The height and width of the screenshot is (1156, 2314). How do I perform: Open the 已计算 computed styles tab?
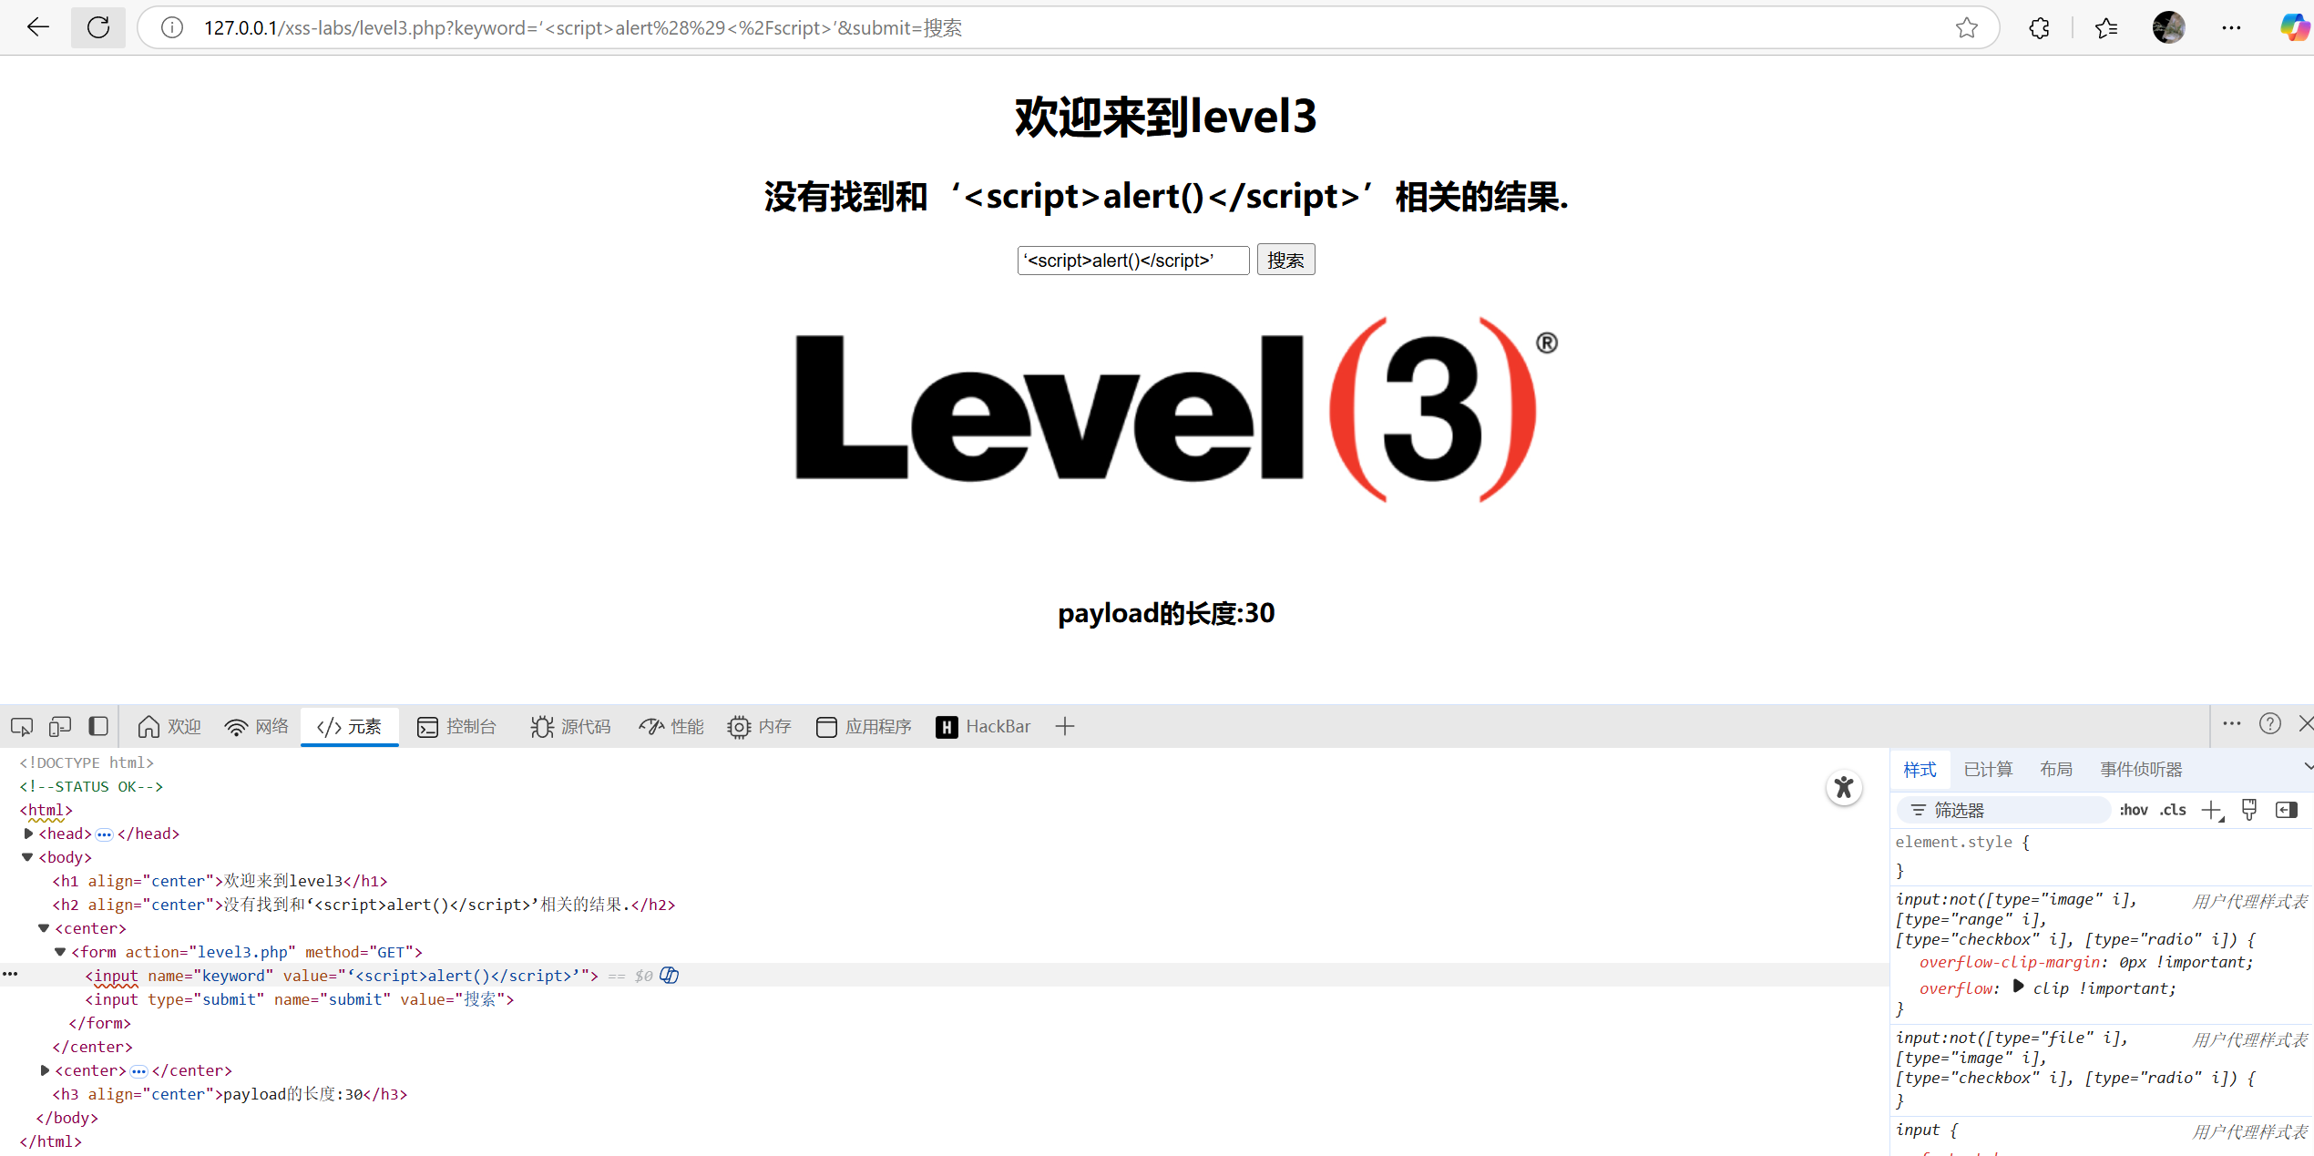pyautogui.click(x=1987, y=769)
